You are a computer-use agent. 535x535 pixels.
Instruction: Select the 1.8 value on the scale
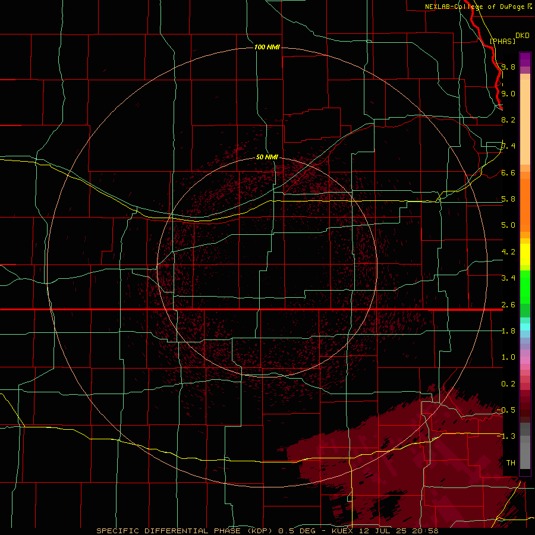(508, 331)
